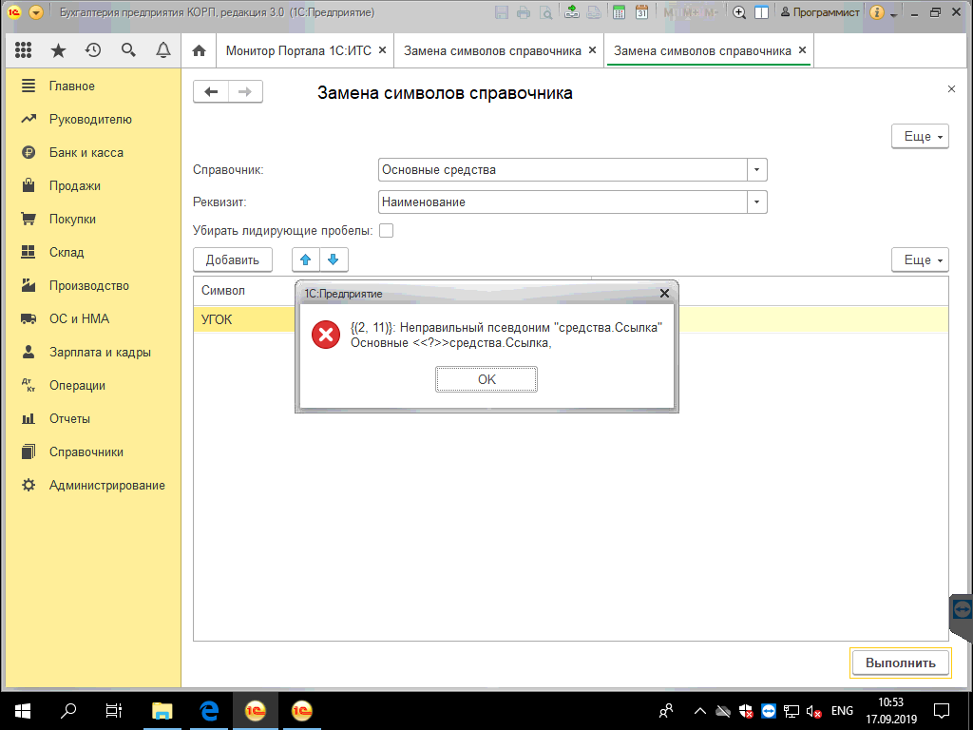
Task: Close the middle Замена символов справочника tab
Action: (x=592, y=50)
